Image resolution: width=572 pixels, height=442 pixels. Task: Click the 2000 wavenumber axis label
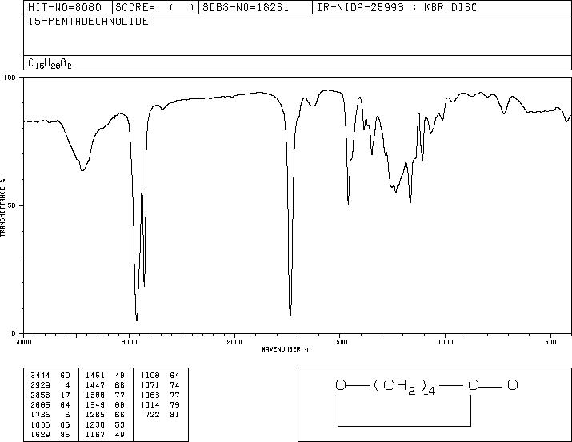(234, 342)
